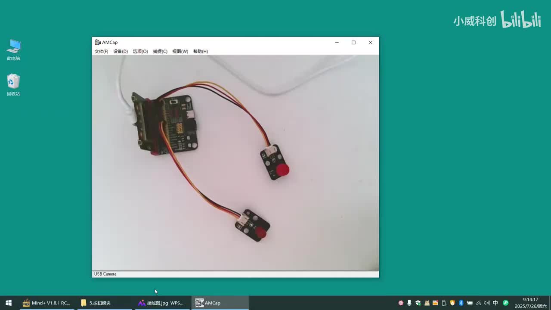Image resolution: width=551 pixels, height=310 pixels.
Task: Open the Bluetooth tray icon
Action: [x=461, y=303]
